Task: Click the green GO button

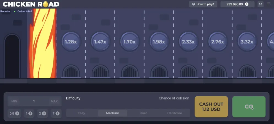Action: pyautogui.click(x=249, y=107)
